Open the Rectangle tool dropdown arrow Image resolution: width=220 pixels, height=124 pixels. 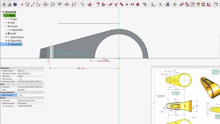click(56, 4)
